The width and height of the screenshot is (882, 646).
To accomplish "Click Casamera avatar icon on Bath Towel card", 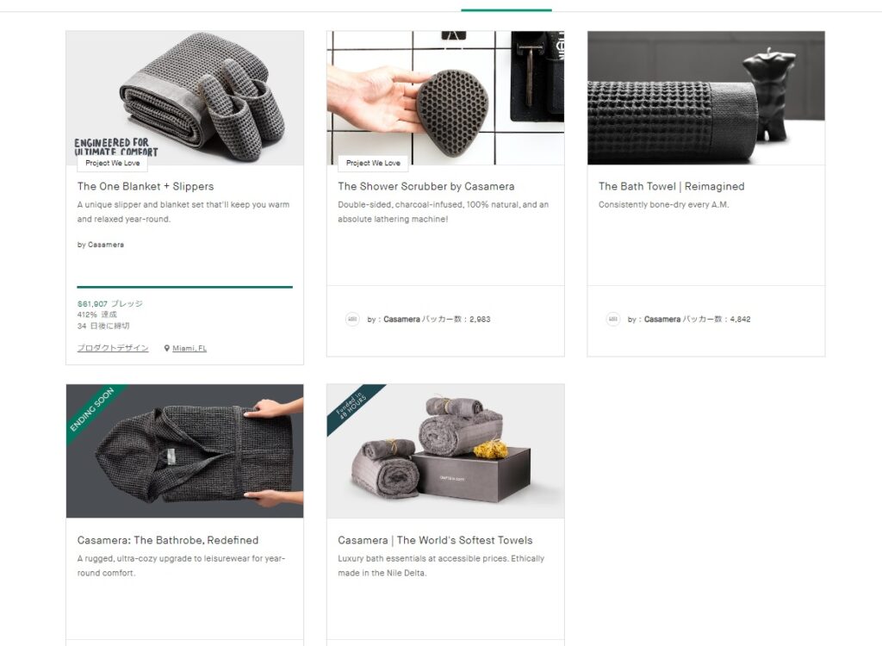I will tap(612, 319).
